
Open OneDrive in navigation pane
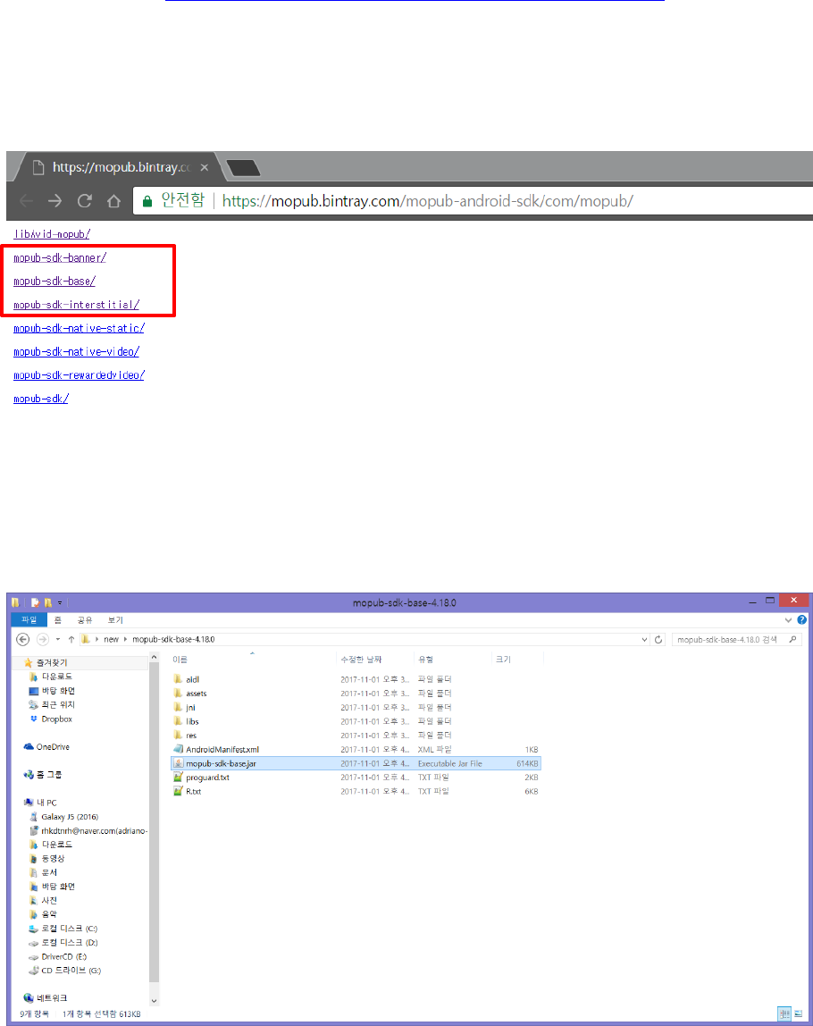coord(53,746)
